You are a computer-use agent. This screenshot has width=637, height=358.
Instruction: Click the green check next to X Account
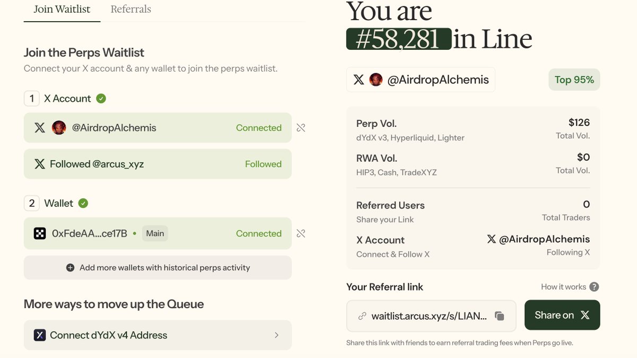[101, 99]
